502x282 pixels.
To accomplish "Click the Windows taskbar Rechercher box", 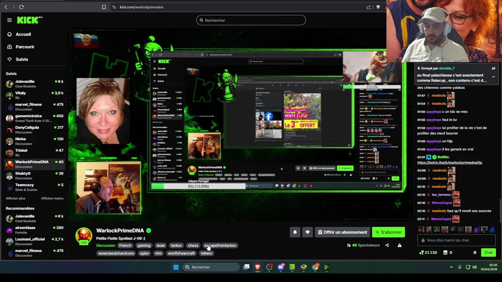I will [211, 267].
